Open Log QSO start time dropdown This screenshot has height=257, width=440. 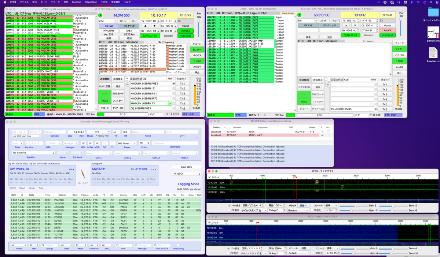coord(26,136)
